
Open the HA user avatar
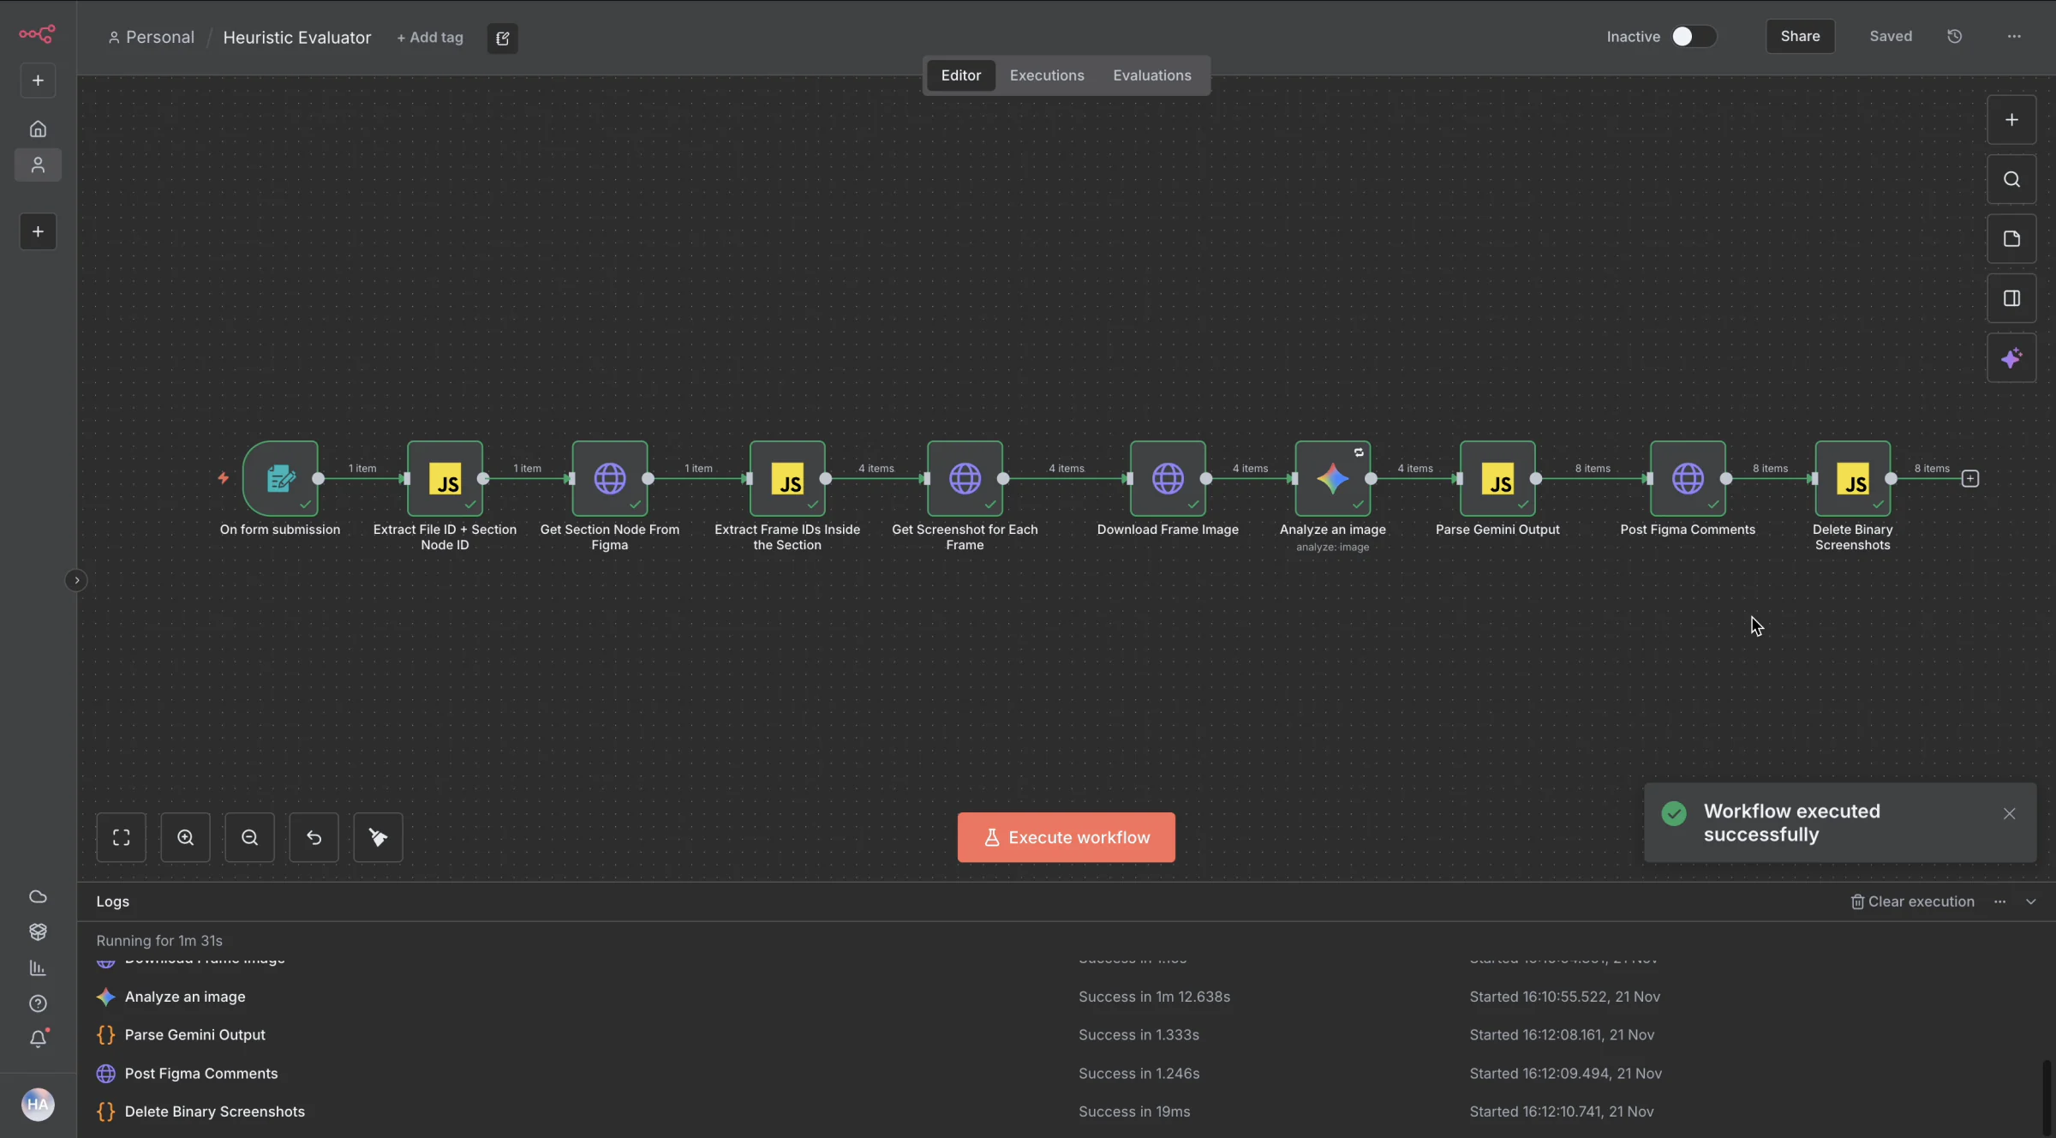(x=38, y=1105)
